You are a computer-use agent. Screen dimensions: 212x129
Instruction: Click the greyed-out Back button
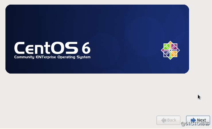click(168, 120)
